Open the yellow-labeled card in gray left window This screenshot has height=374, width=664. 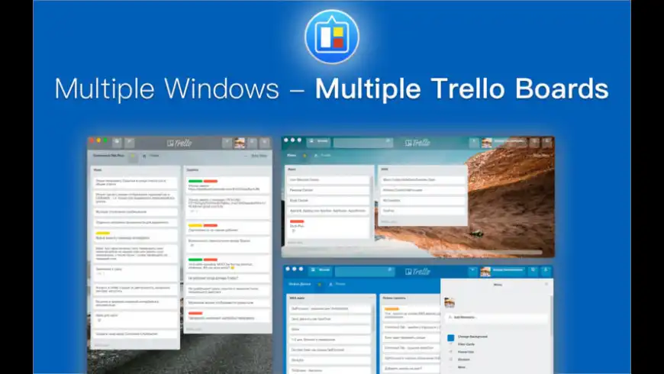point(136,236)
